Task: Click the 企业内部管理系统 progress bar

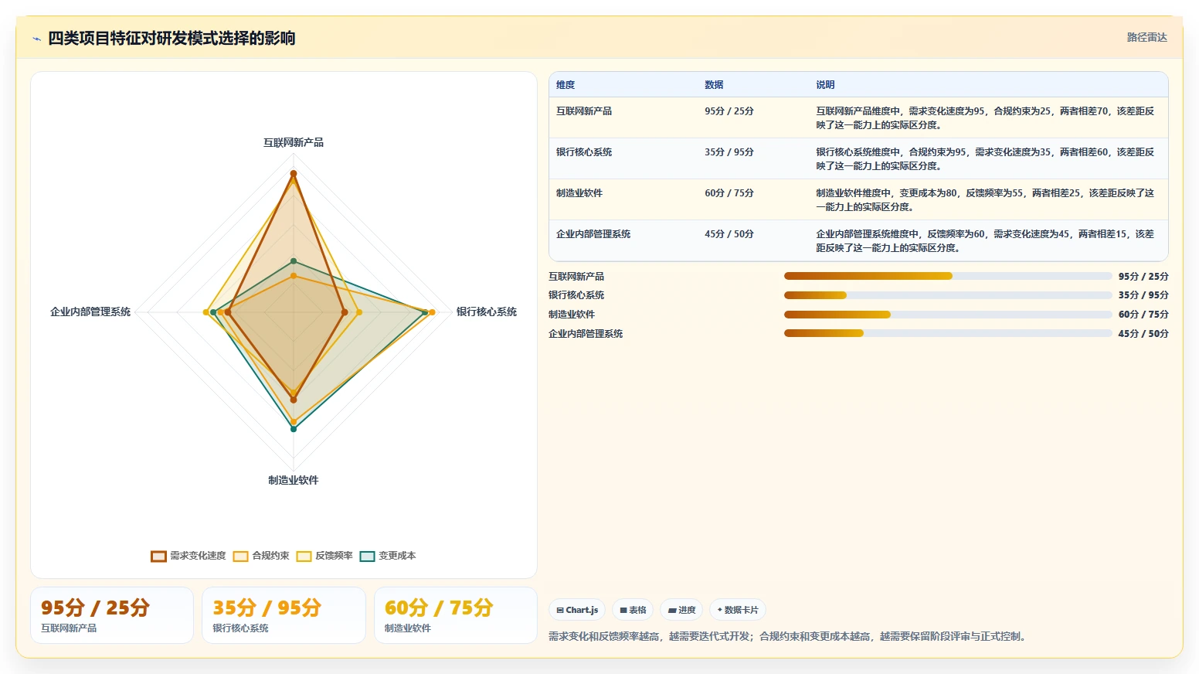Action: coord(948,333)
